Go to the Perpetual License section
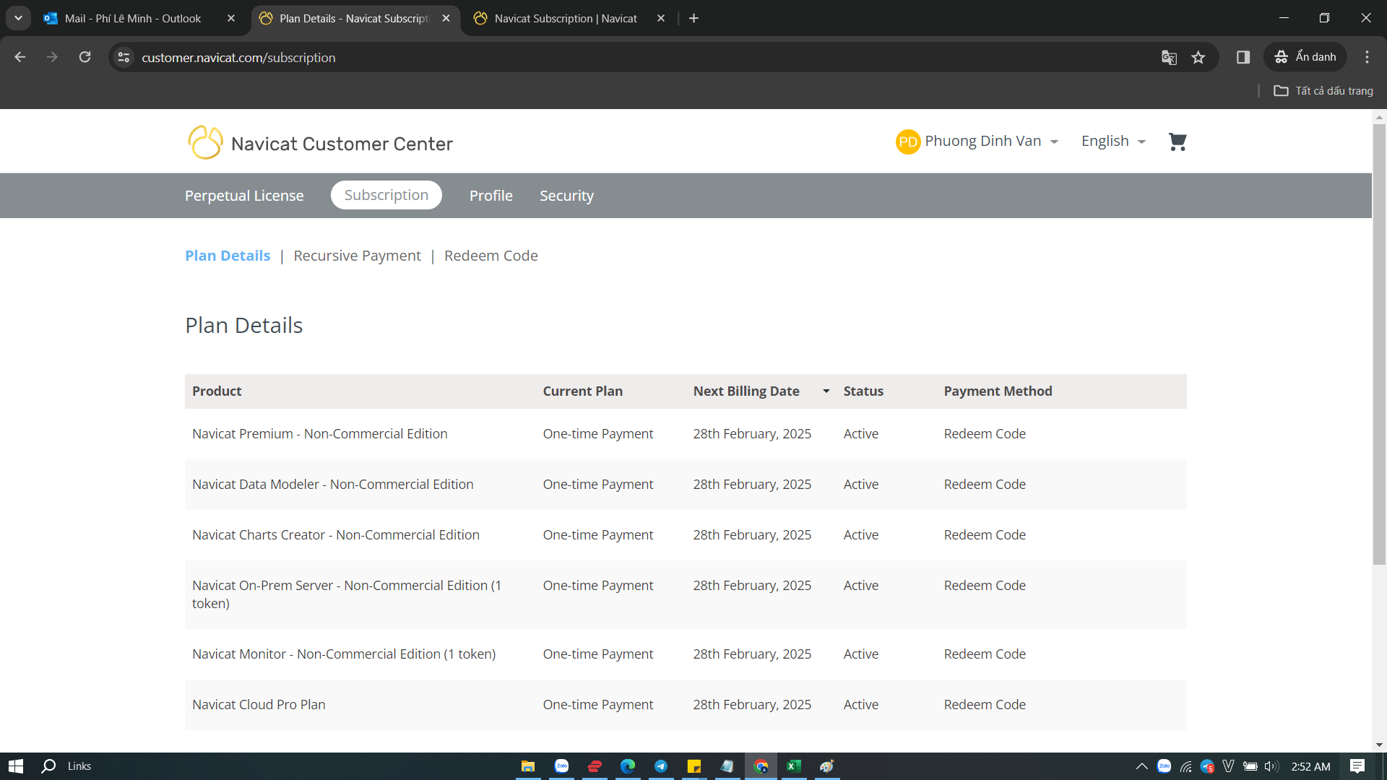This screenshot has height=780, width=1387. pos(244,196)
